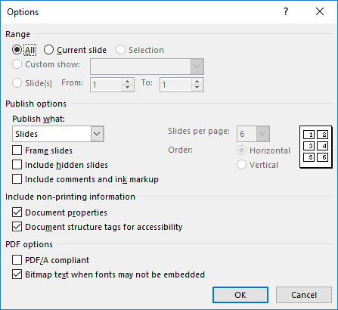Check Include hidden slides
The image size is (338, 310).
click(17, 165)
